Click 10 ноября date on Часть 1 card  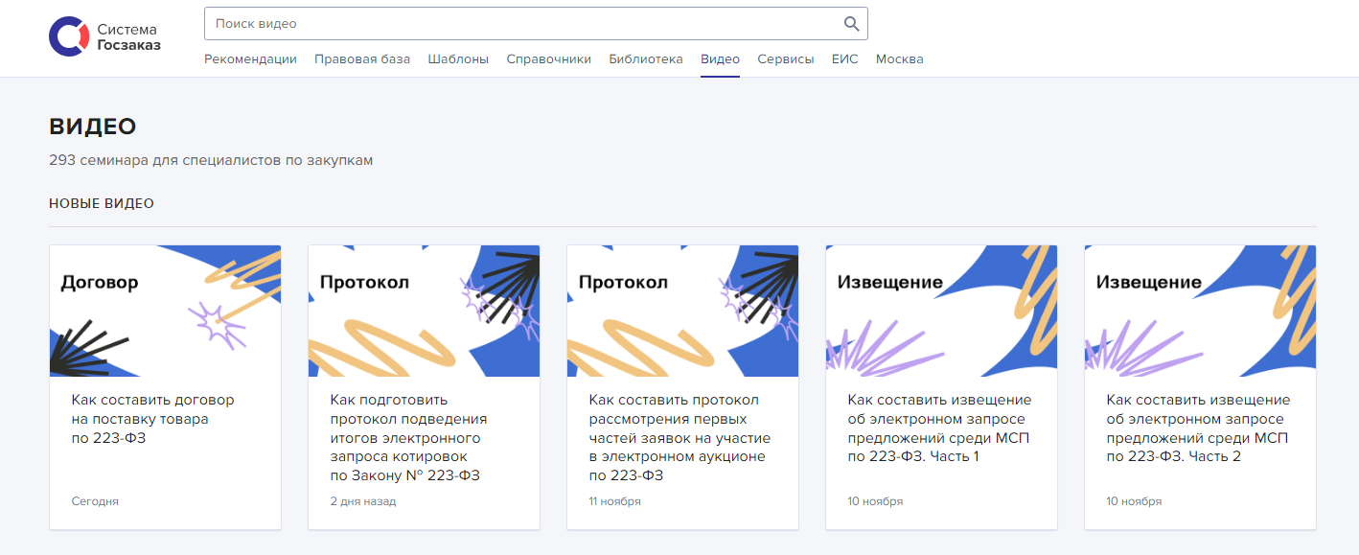875,501
